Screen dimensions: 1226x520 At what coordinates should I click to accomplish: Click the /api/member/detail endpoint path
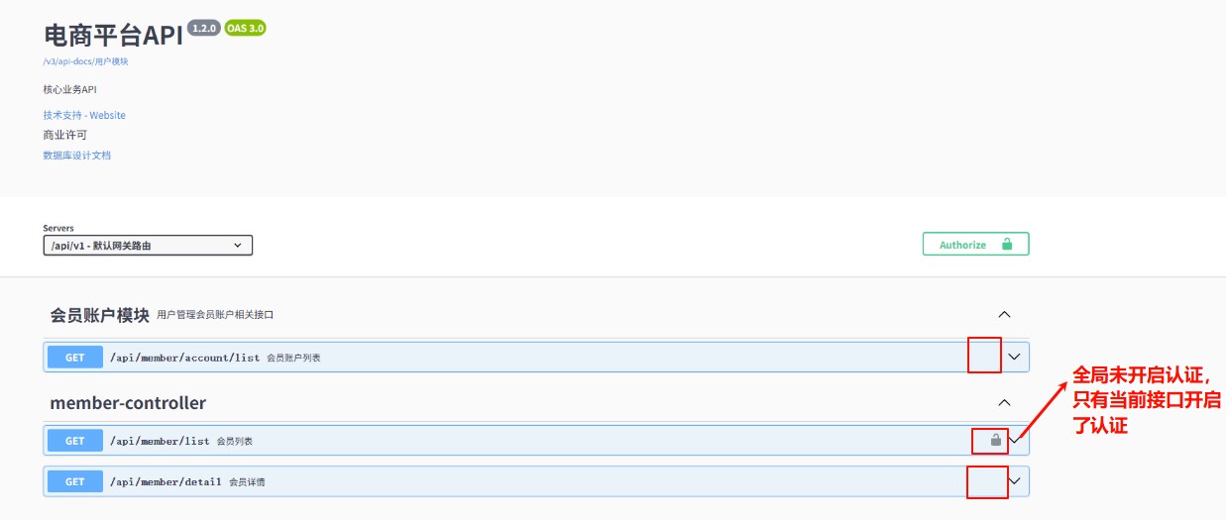point(166,482)
